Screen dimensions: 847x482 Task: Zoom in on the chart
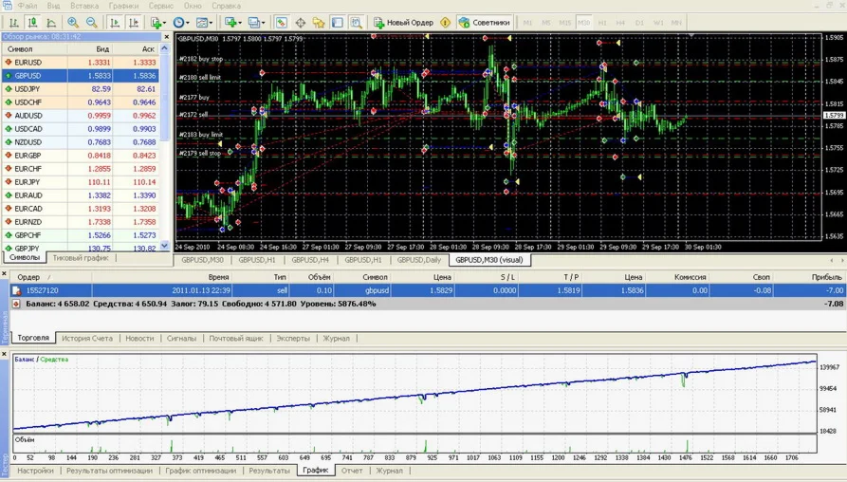click(74, 23)
